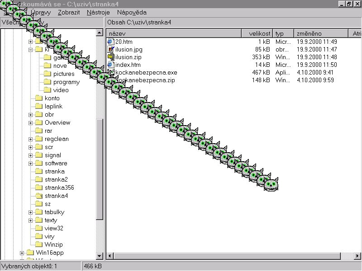Expand the tabulky folder node
The width and height of the screenshot is (362, 271).
[31, 212]
